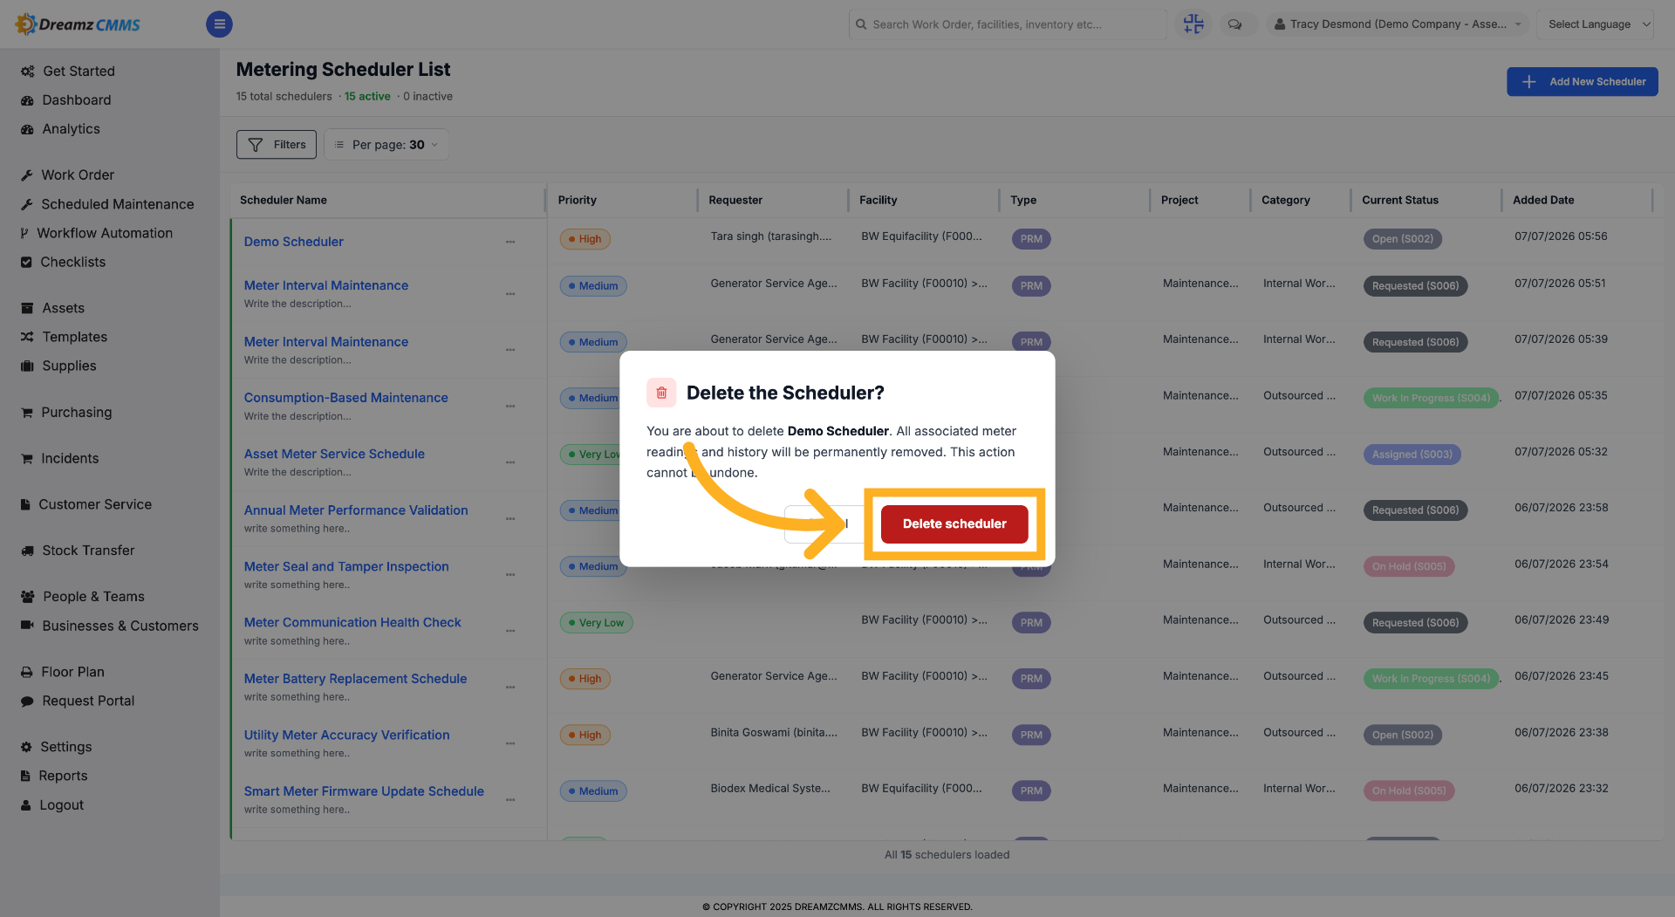Open row actions for Meter Seal and Tamper Inspection
This screenshot has height=917, width=1675.
(x=510, y=574)
